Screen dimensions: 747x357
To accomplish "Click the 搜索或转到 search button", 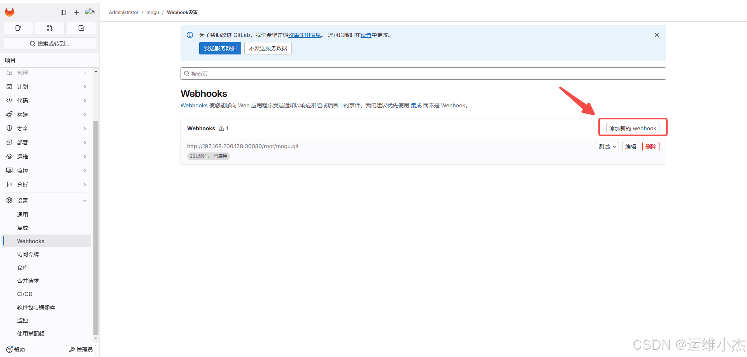I will [x=49, y=44].
